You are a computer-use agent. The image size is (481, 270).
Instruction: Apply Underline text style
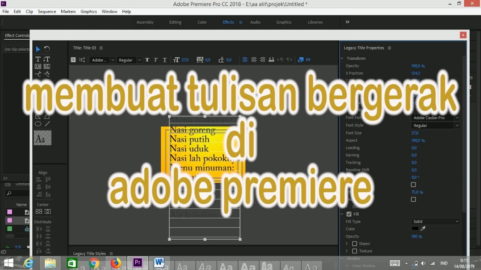point(165,60)
